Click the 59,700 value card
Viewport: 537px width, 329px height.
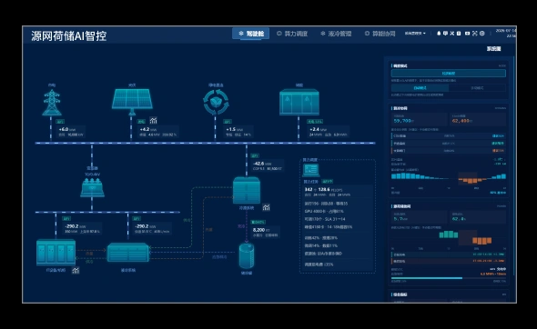coord(420,119)
